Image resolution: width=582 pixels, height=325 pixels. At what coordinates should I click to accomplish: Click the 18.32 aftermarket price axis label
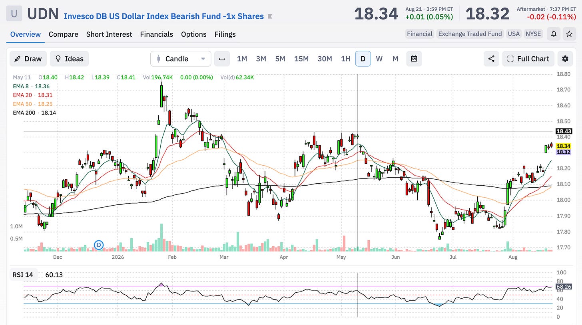[564, 152]
